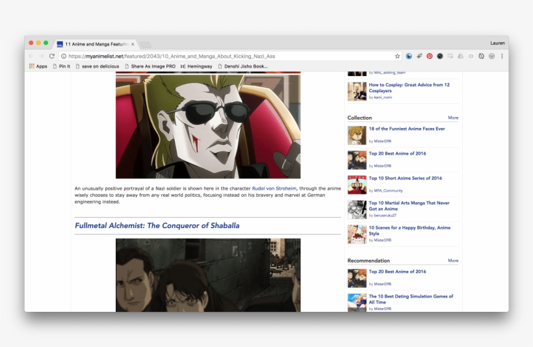Screen dimensions: 533x347
Task: Click the Top 10 Short Anime Series thumbnail
Action: tap(357, 185)
